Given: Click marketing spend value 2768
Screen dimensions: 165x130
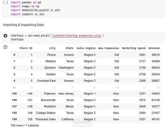Looking at the screenshot, I should (142, 68).
